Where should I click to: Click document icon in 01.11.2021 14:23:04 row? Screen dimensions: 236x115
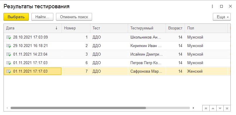pyautogui.click(x=9, y=54)
